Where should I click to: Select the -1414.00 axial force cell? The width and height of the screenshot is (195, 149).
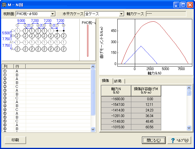tap(116, 110)
